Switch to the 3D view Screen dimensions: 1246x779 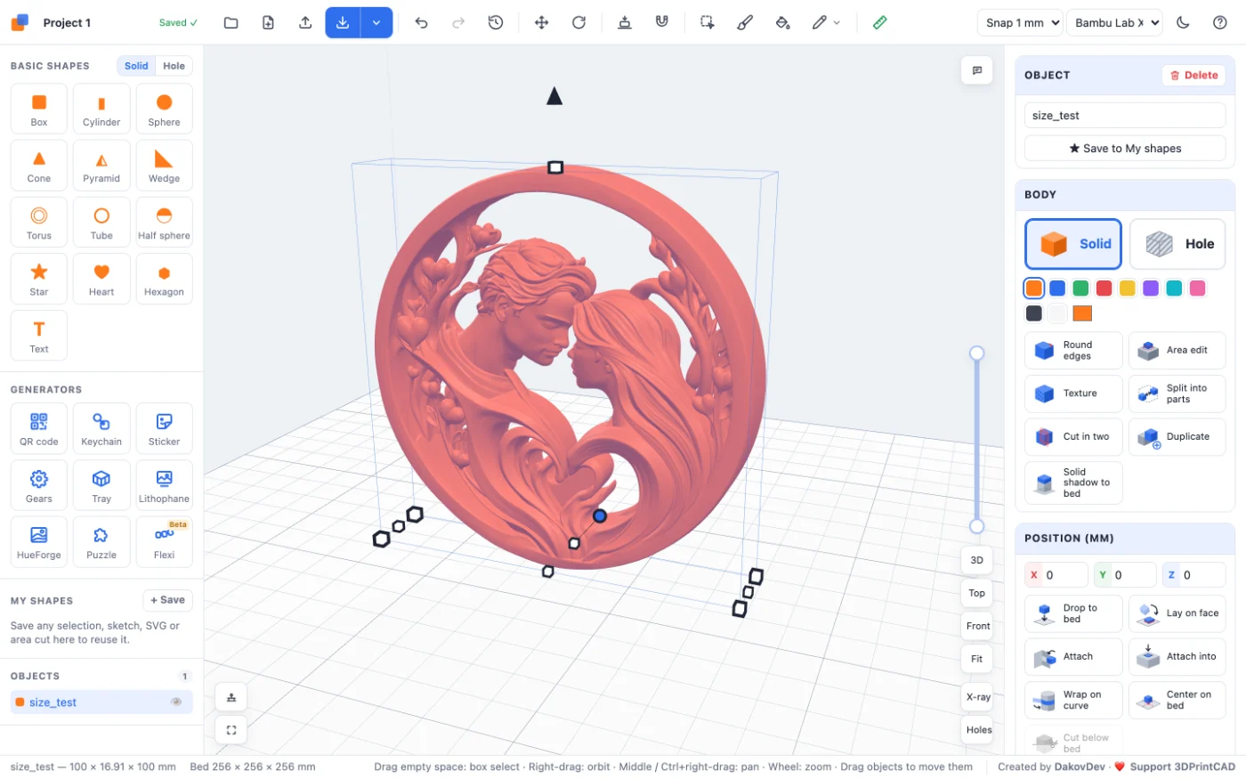point(976,560)
